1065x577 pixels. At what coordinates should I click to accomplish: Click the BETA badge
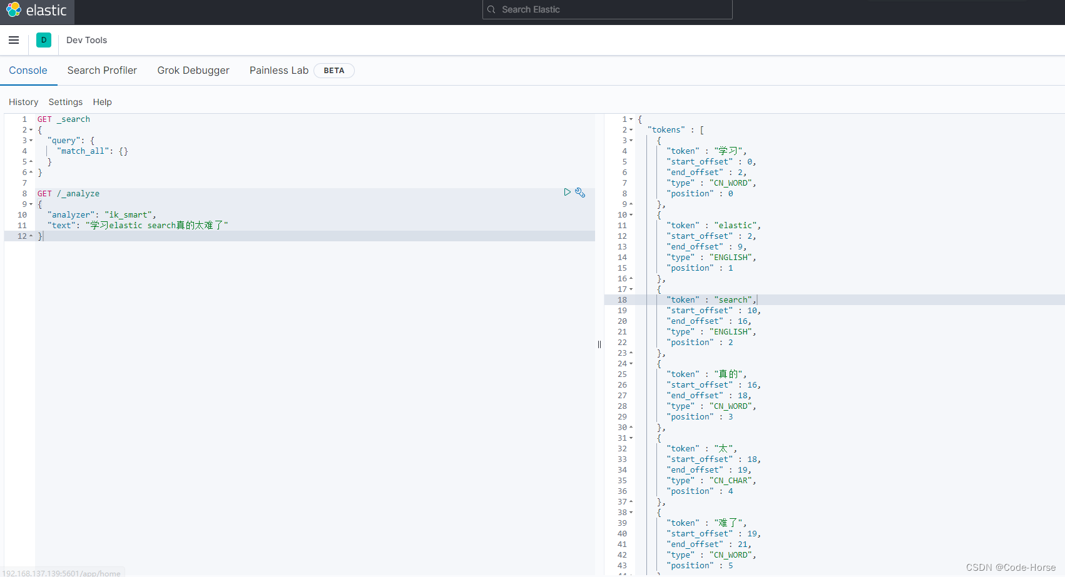(x=334, y=71)
